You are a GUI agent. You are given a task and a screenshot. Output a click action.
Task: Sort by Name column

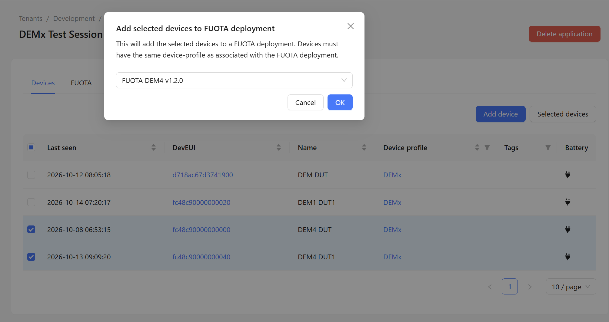coord(364,148)
